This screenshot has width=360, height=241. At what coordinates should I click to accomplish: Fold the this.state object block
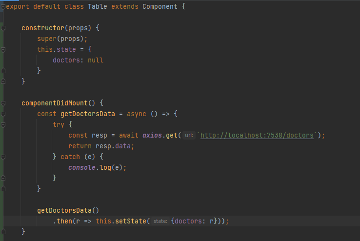click(x=3, y=50)
